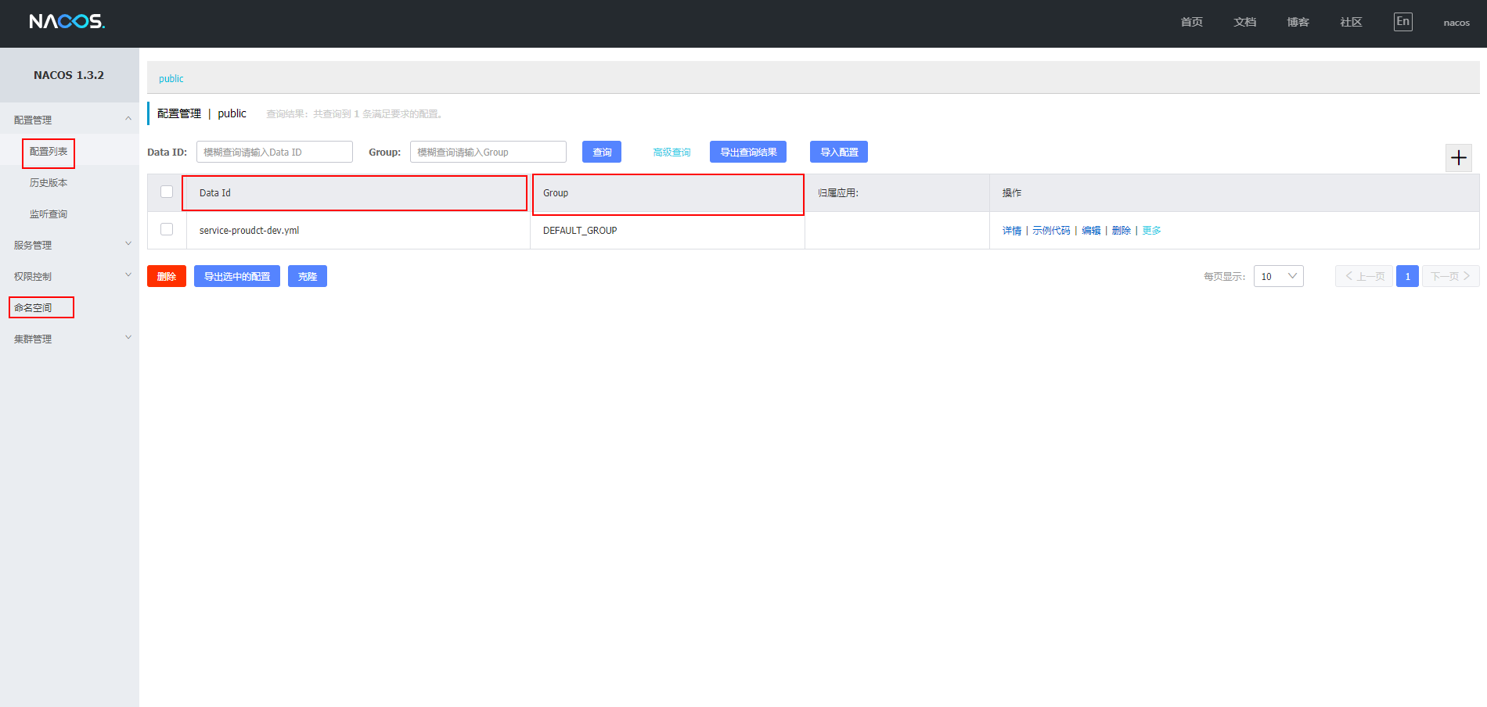Click the 导出查询结果 button

point(748,152)
